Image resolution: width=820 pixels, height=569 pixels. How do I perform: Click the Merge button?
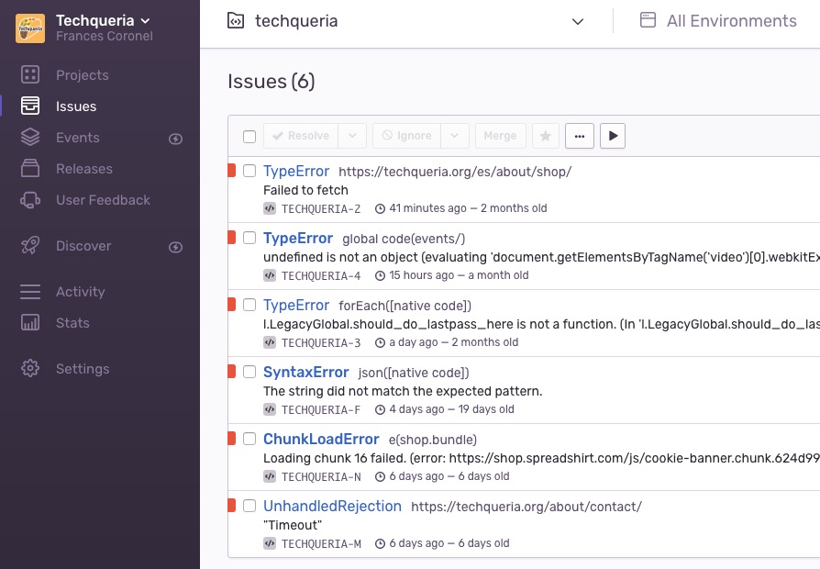(x=501, y=136)
